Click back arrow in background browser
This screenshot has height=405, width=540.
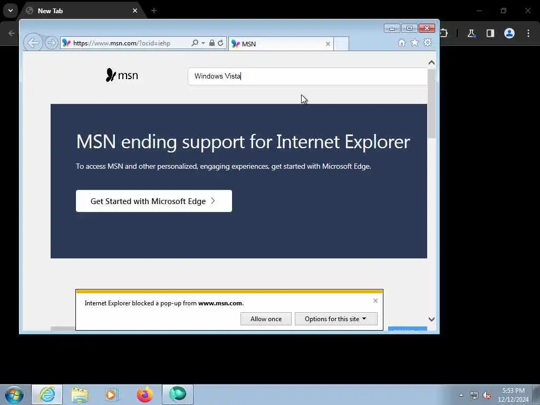pyautogui.click(x=12, y=33)
